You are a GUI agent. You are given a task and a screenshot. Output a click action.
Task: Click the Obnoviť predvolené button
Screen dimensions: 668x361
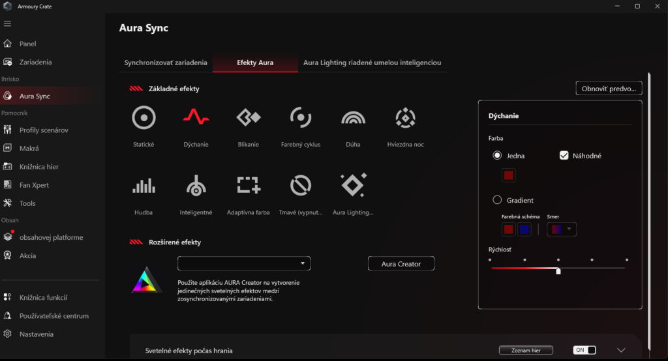pyautogui.click(x=609, y=88)
